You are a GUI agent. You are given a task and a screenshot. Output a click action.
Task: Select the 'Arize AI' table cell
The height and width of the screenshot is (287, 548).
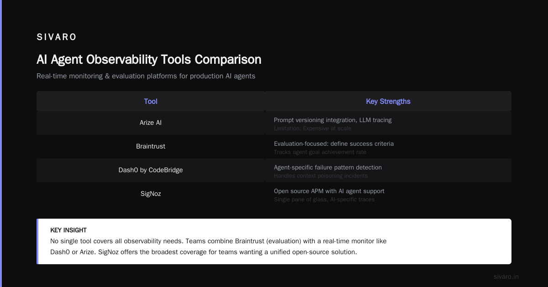coord(151,123)
